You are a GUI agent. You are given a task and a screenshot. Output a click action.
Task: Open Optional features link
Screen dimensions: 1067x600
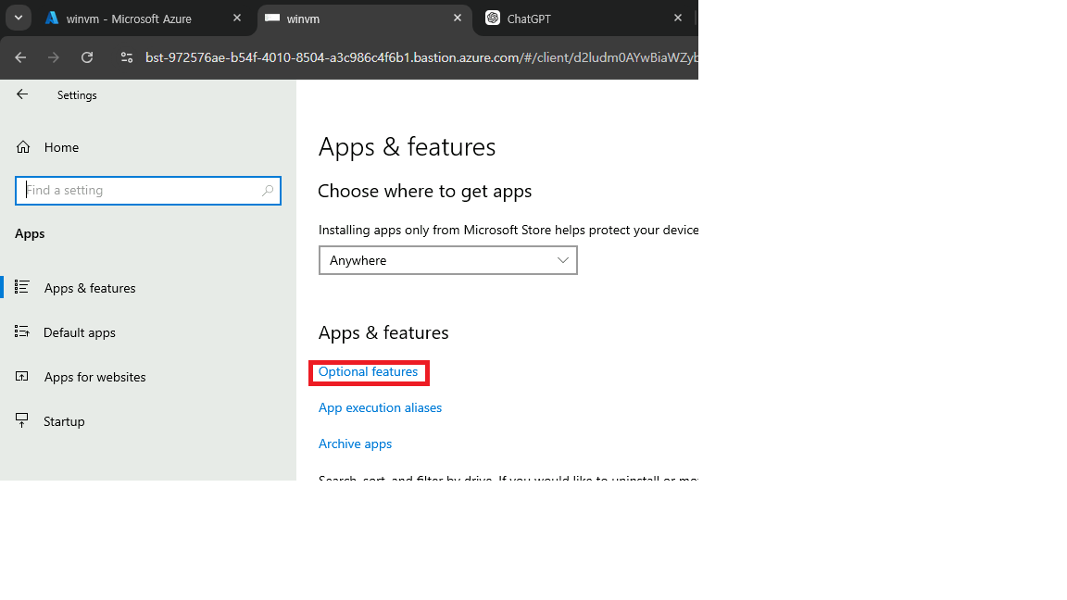click(x=368, y=372)
